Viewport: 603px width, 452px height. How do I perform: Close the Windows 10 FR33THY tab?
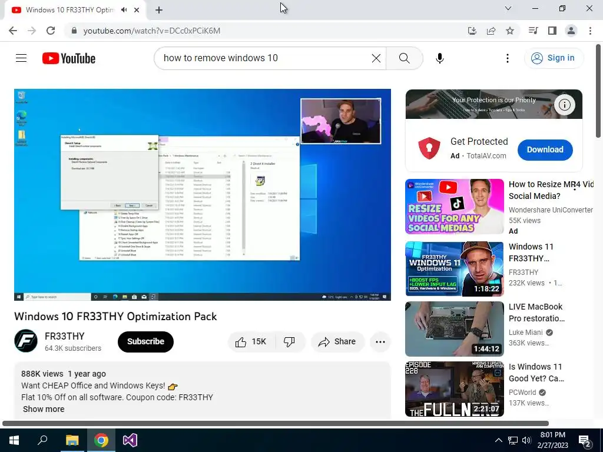[x=137, y=10]
